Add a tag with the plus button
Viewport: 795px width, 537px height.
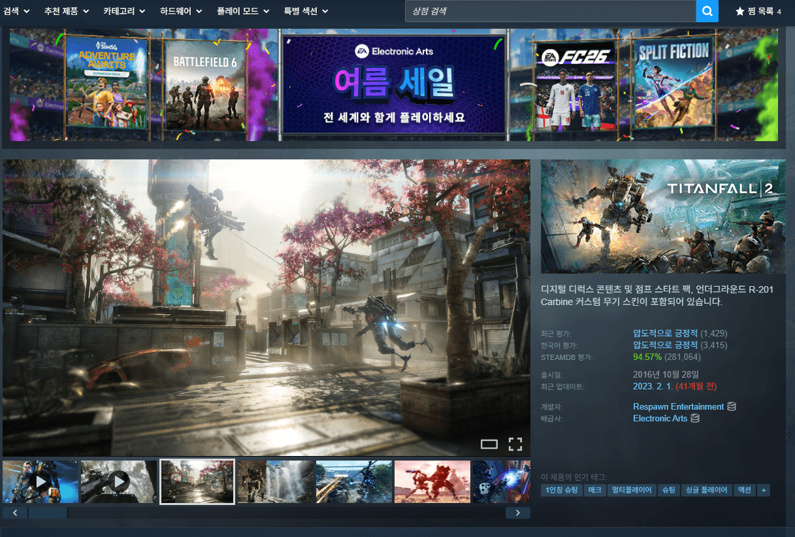tap(763, 490)
